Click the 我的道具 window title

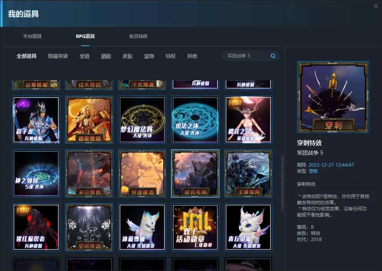(x=23, y=14)
